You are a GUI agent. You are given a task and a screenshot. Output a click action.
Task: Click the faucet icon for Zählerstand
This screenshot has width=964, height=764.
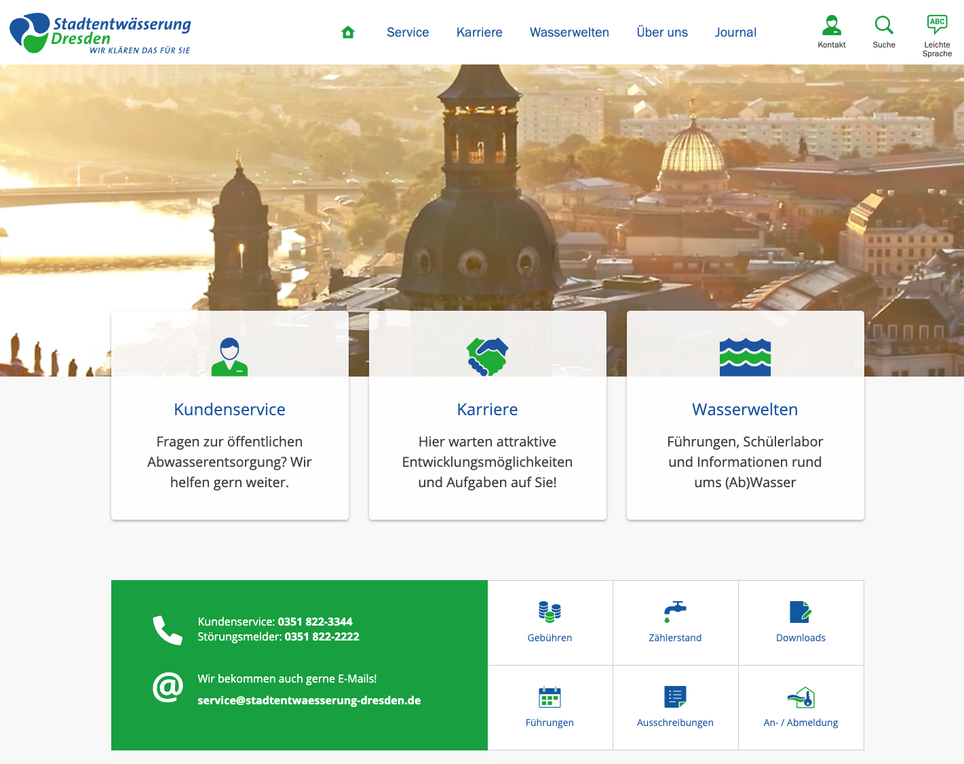675,611
